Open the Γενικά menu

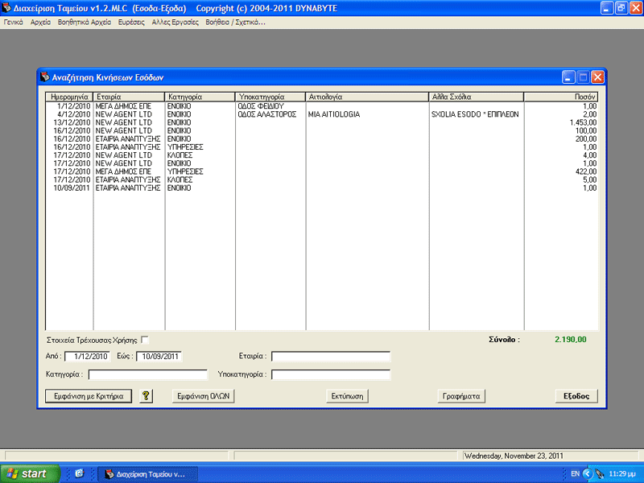pos(13,23)
